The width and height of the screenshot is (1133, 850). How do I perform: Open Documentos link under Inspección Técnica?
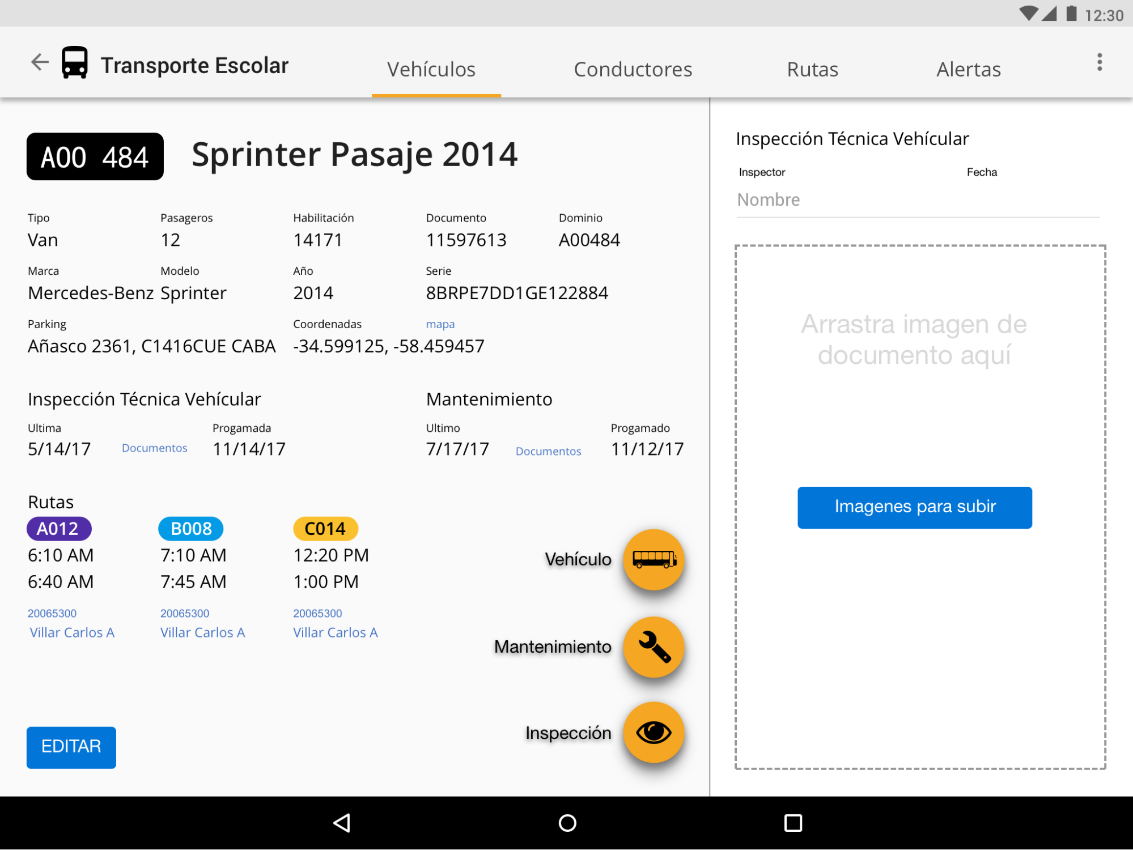pos(154,448)
